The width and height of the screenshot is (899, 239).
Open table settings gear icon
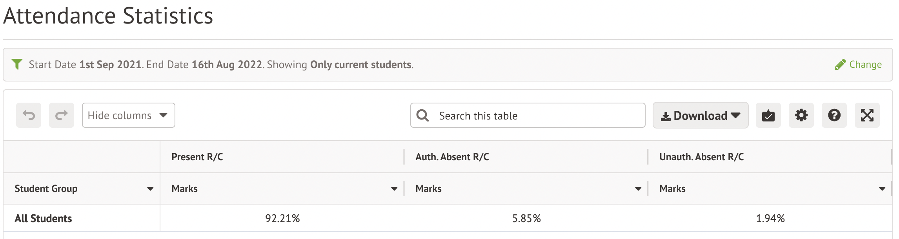pos(801,115)
